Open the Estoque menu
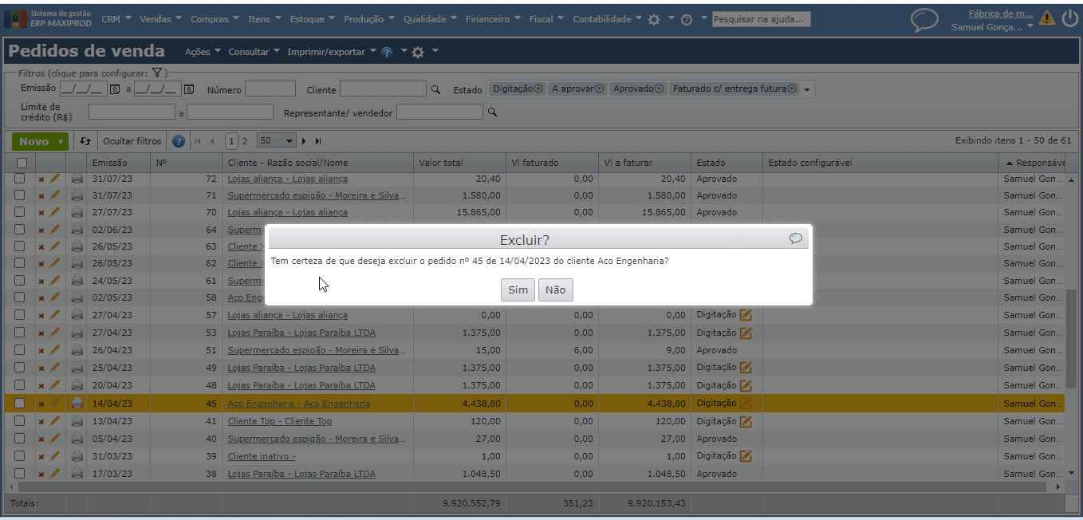The height and width of the screenshot is (520, 1083). (313, 19)
